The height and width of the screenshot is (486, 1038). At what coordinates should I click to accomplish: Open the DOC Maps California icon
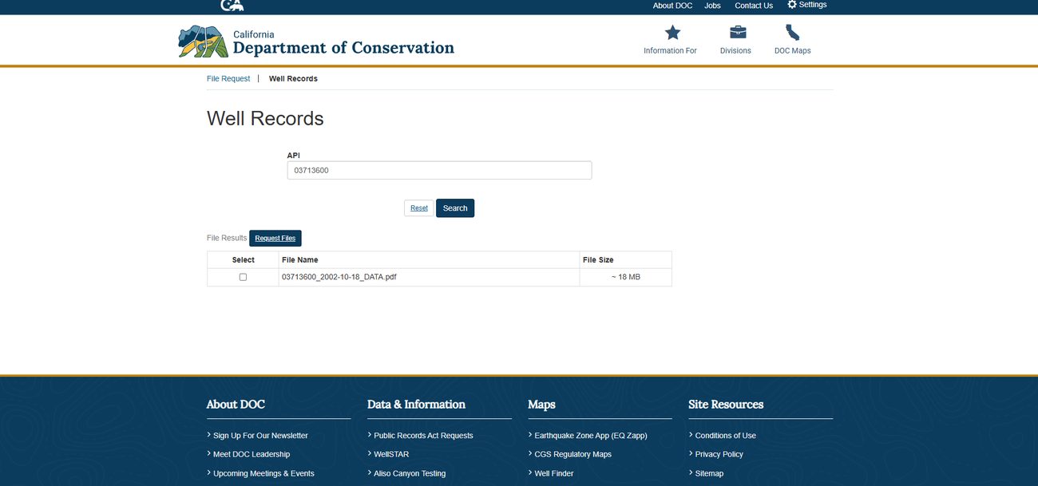tap(792, 33)
